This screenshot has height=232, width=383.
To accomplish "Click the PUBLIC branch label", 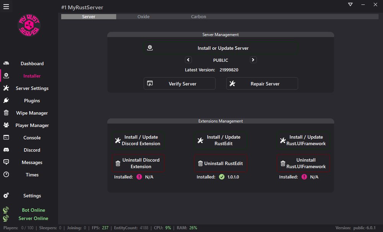I will click(221, 60).
